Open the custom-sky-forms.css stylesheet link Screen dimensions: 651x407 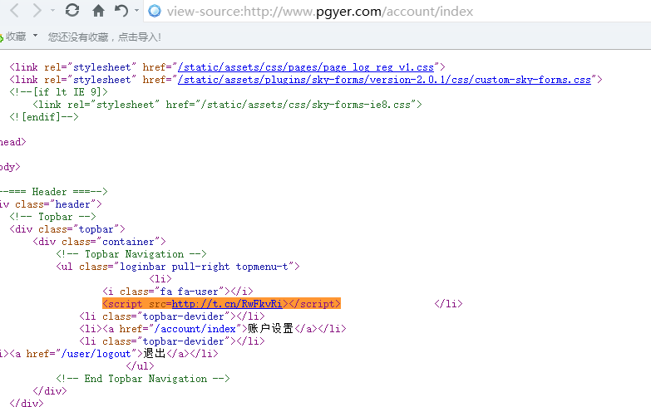coord(384,80)
